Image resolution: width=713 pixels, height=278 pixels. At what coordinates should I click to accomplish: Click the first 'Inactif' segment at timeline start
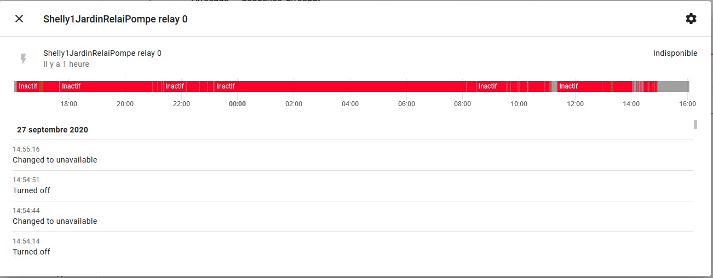pos(28,86)
